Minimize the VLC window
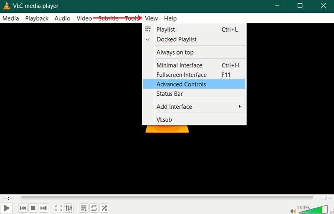The width and height of the screenshot is (334, 214). 277,6
